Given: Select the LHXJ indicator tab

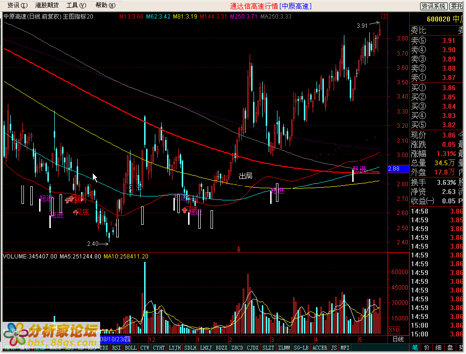Looking at the screenshot, I should (206, 348).
